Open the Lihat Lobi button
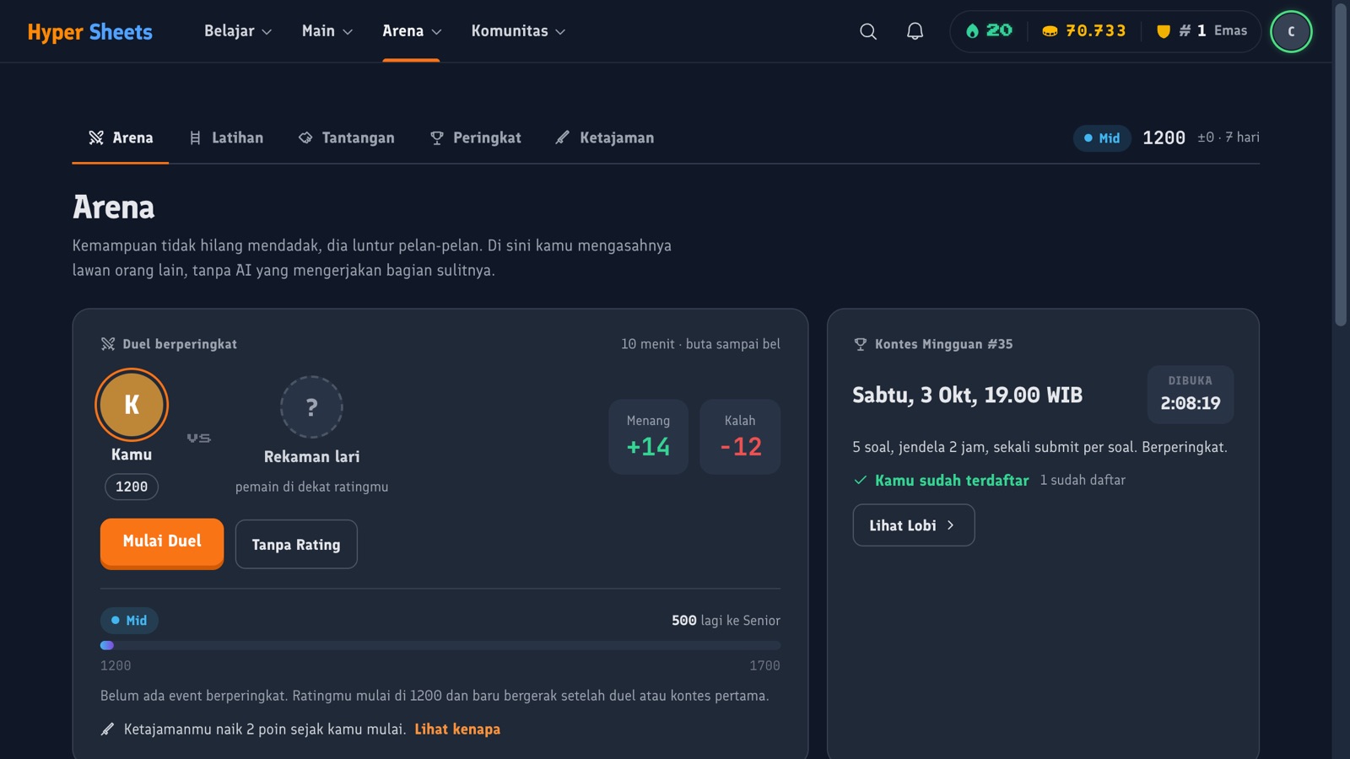Screen dimensions: 1350x759 (x=914, y=525)
